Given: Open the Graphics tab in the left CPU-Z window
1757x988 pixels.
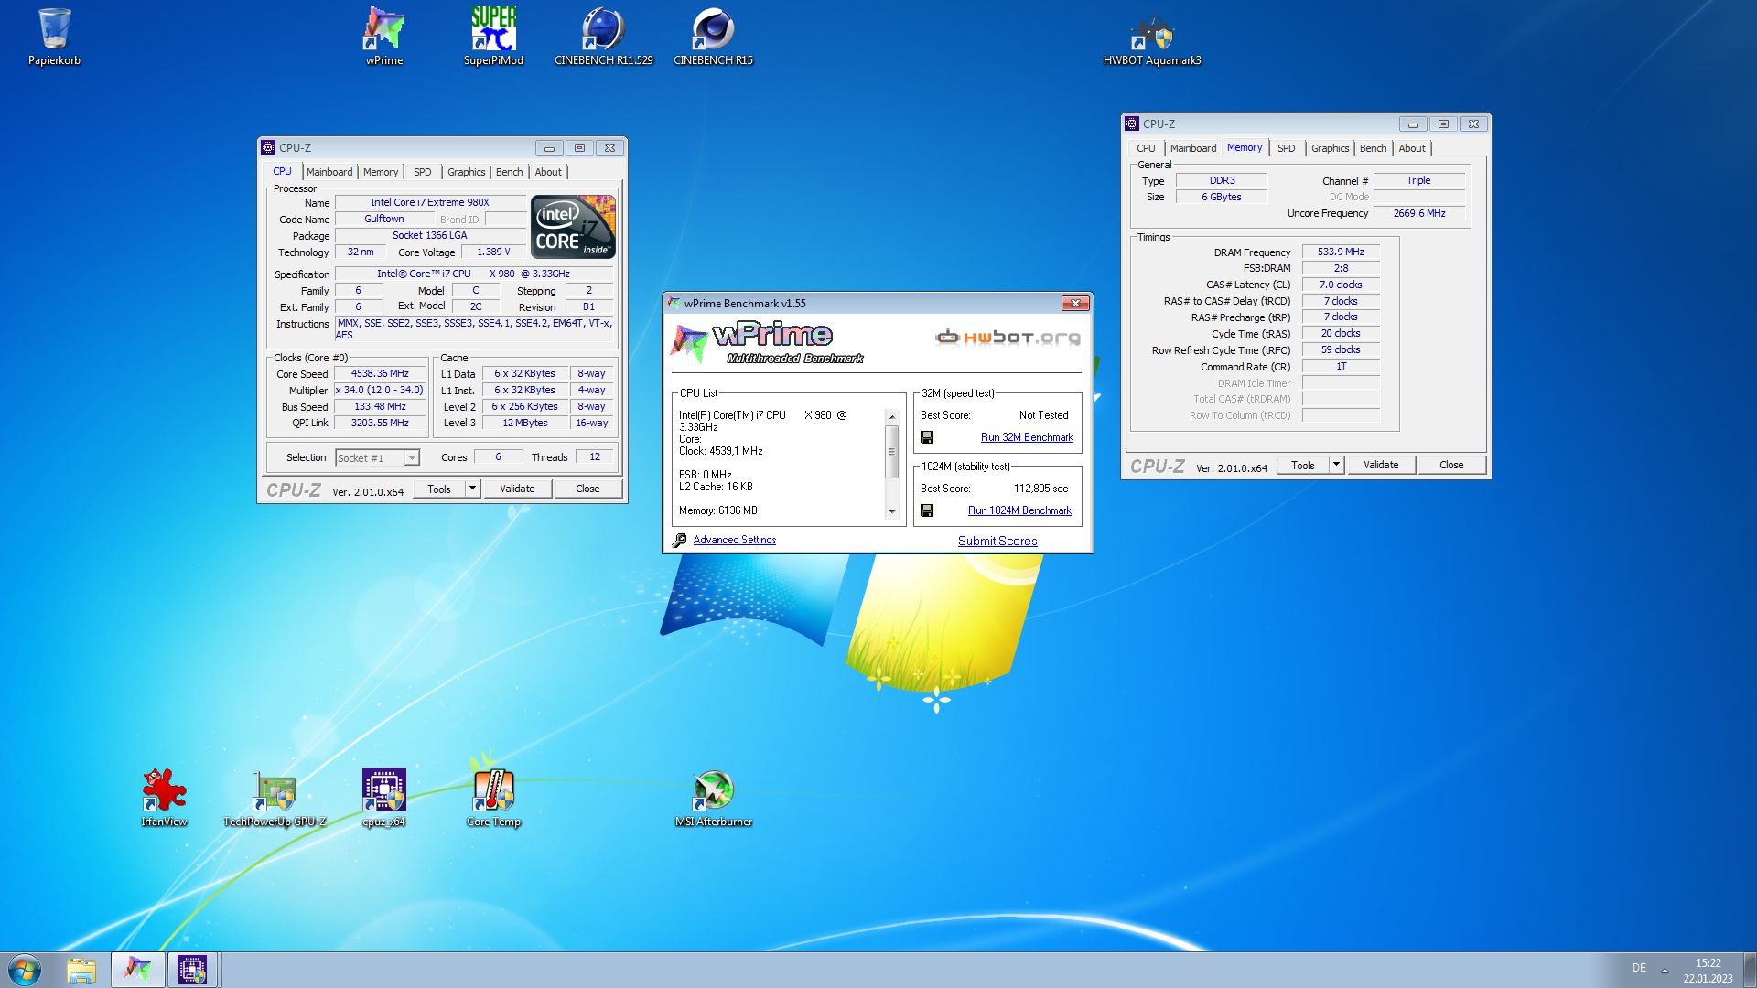Looking at the screenshot, I should [x=467, y=172].
